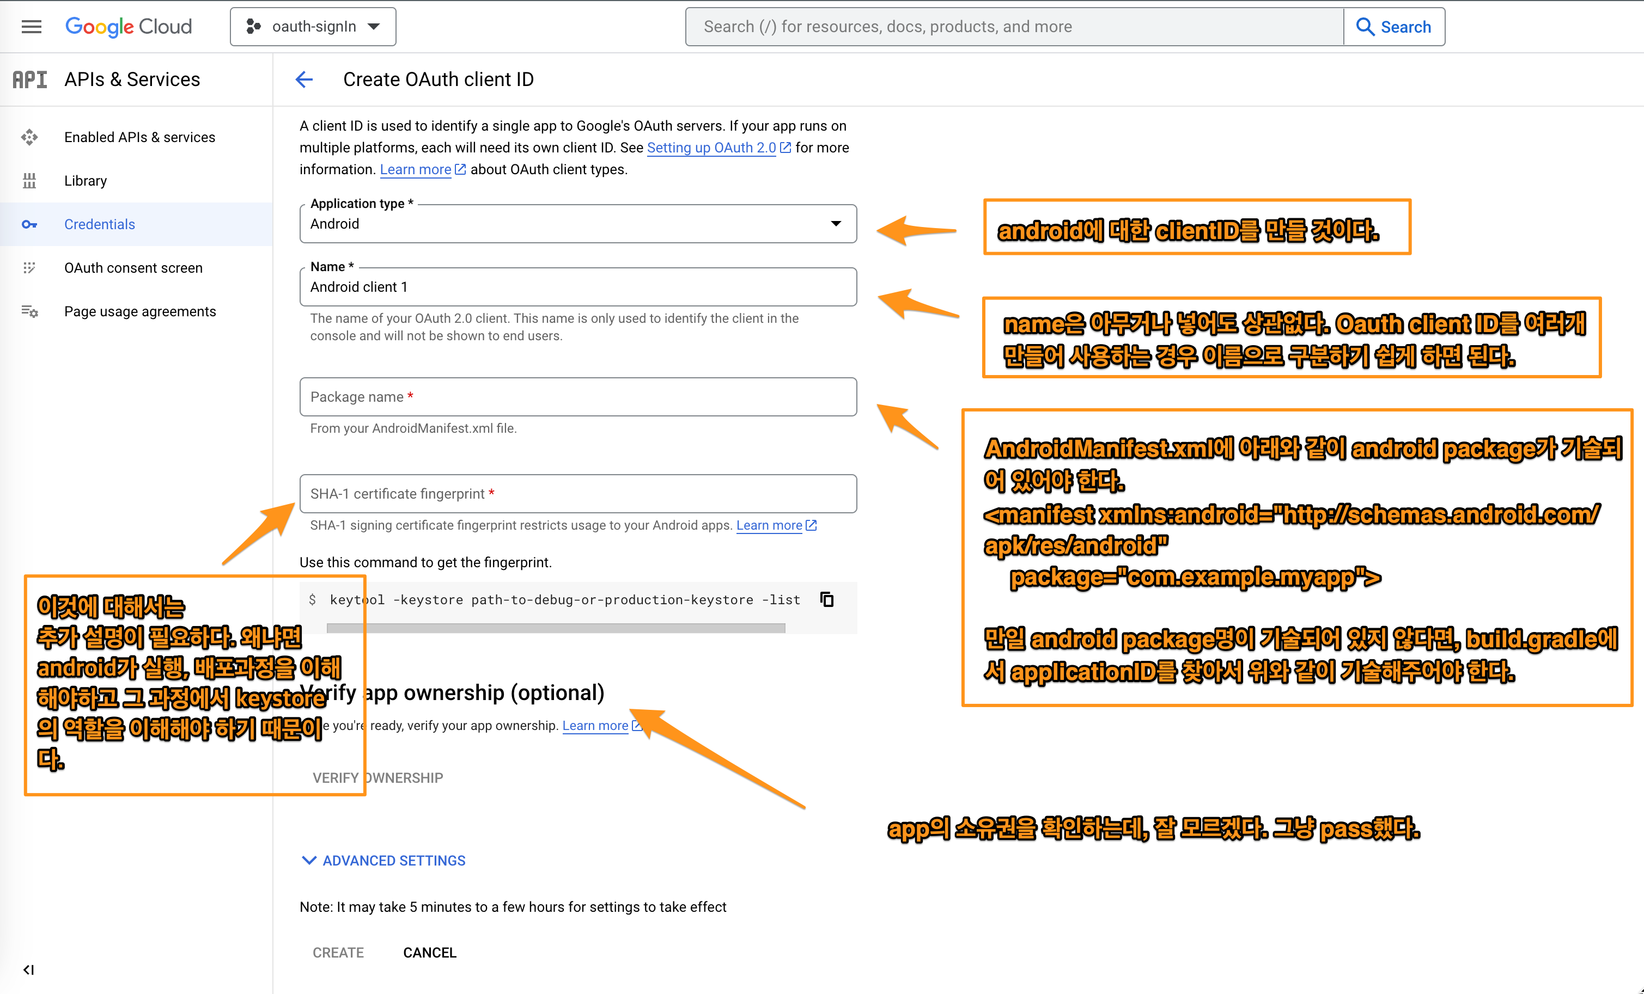Click the SHA-1 certificate fingerprint field
Screen dimensions: 1644x994
tap(578, 493)
